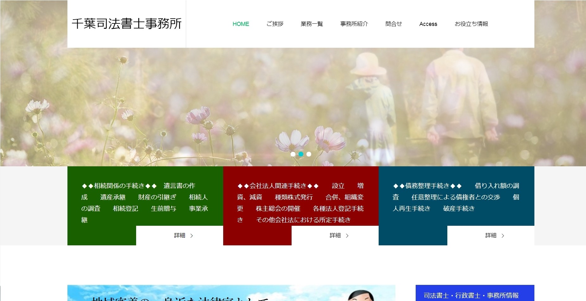Image resolution: width=586 pixels, height=301 pixels.
Task: Click the 司法書士・行政書士・事務所情報 heading
Action: coord(471,295)
